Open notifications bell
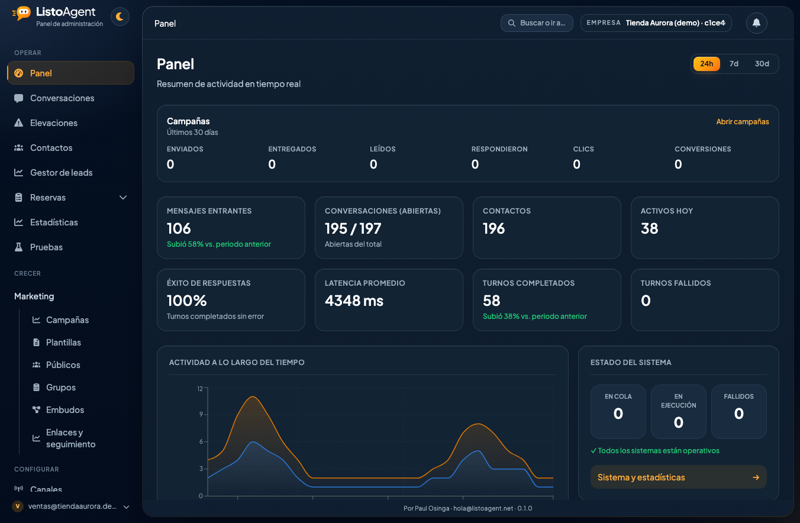This screenshot has width=800, height=523. pyautogui.click(x=756, y=23)
